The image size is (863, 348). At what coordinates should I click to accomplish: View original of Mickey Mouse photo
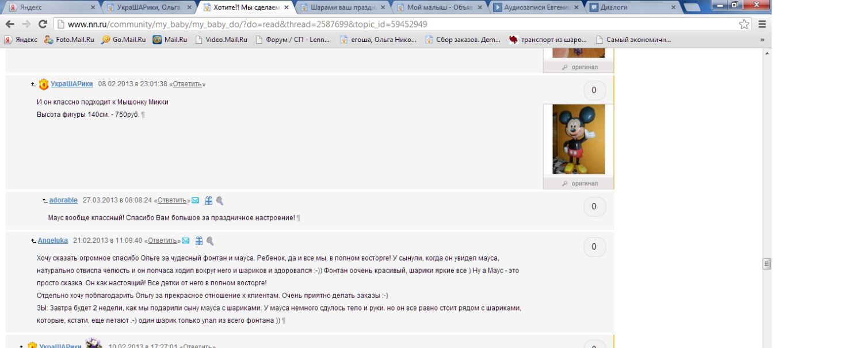[x=580, y=183]
